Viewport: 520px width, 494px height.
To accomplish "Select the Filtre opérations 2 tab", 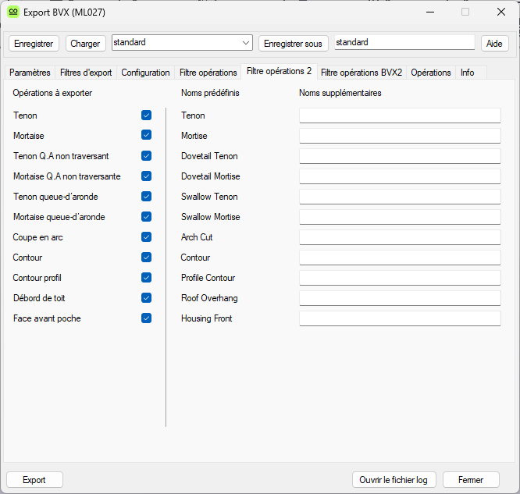I will pyautogui.click(x=280, y=71).
